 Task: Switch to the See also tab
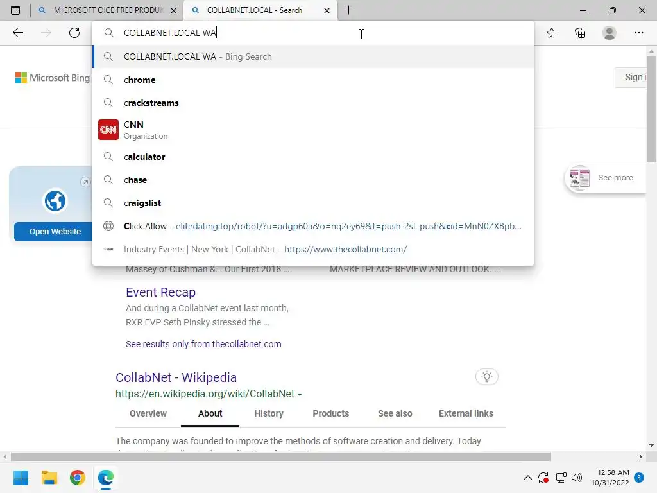pyautogui.click(x=395, y=413)
